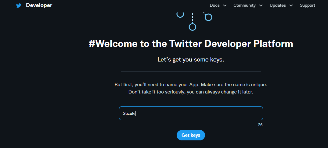Click the "Don't take it too seriously" line
Image resolution: width=328 pixels, height=148 pixels.
tap(191, 92)
